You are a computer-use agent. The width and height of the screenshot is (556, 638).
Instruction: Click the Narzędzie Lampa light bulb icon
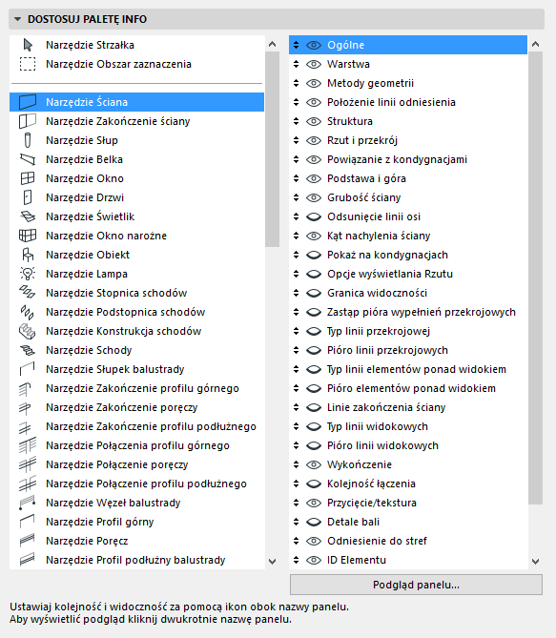(x=28, y=274)
